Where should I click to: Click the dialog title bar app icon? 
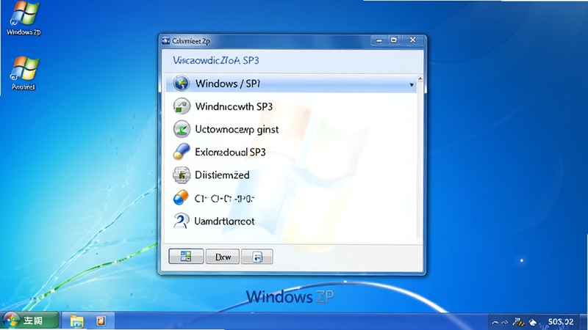(x=166, y=41)
